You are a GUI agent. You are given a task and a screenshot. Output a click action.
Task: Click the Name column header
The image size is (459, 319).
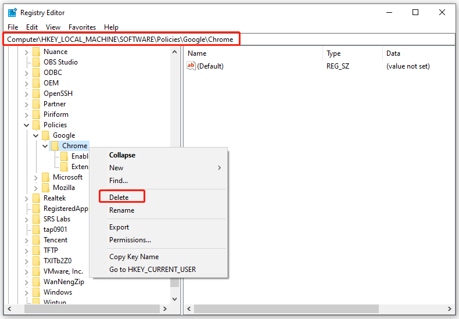click(x=254, y=53)
